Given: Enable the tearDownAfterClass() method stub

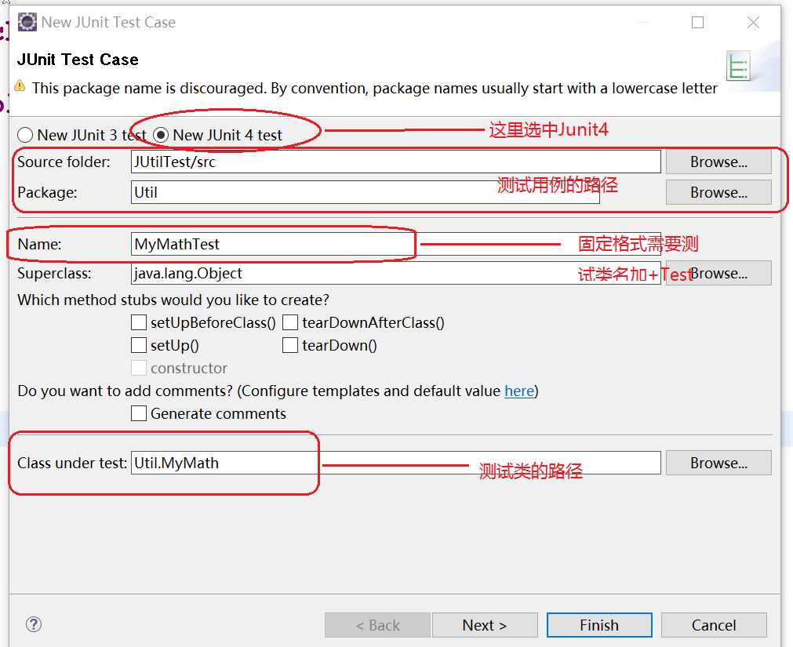Looking at the screenshot, I should coord(289,322).
